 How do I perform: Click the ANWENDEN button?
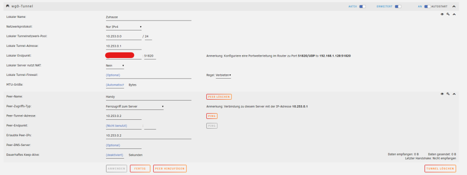[x=116, y=169]
